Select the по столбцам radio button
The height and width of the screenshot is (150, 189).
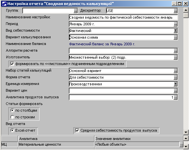[12, 110]
